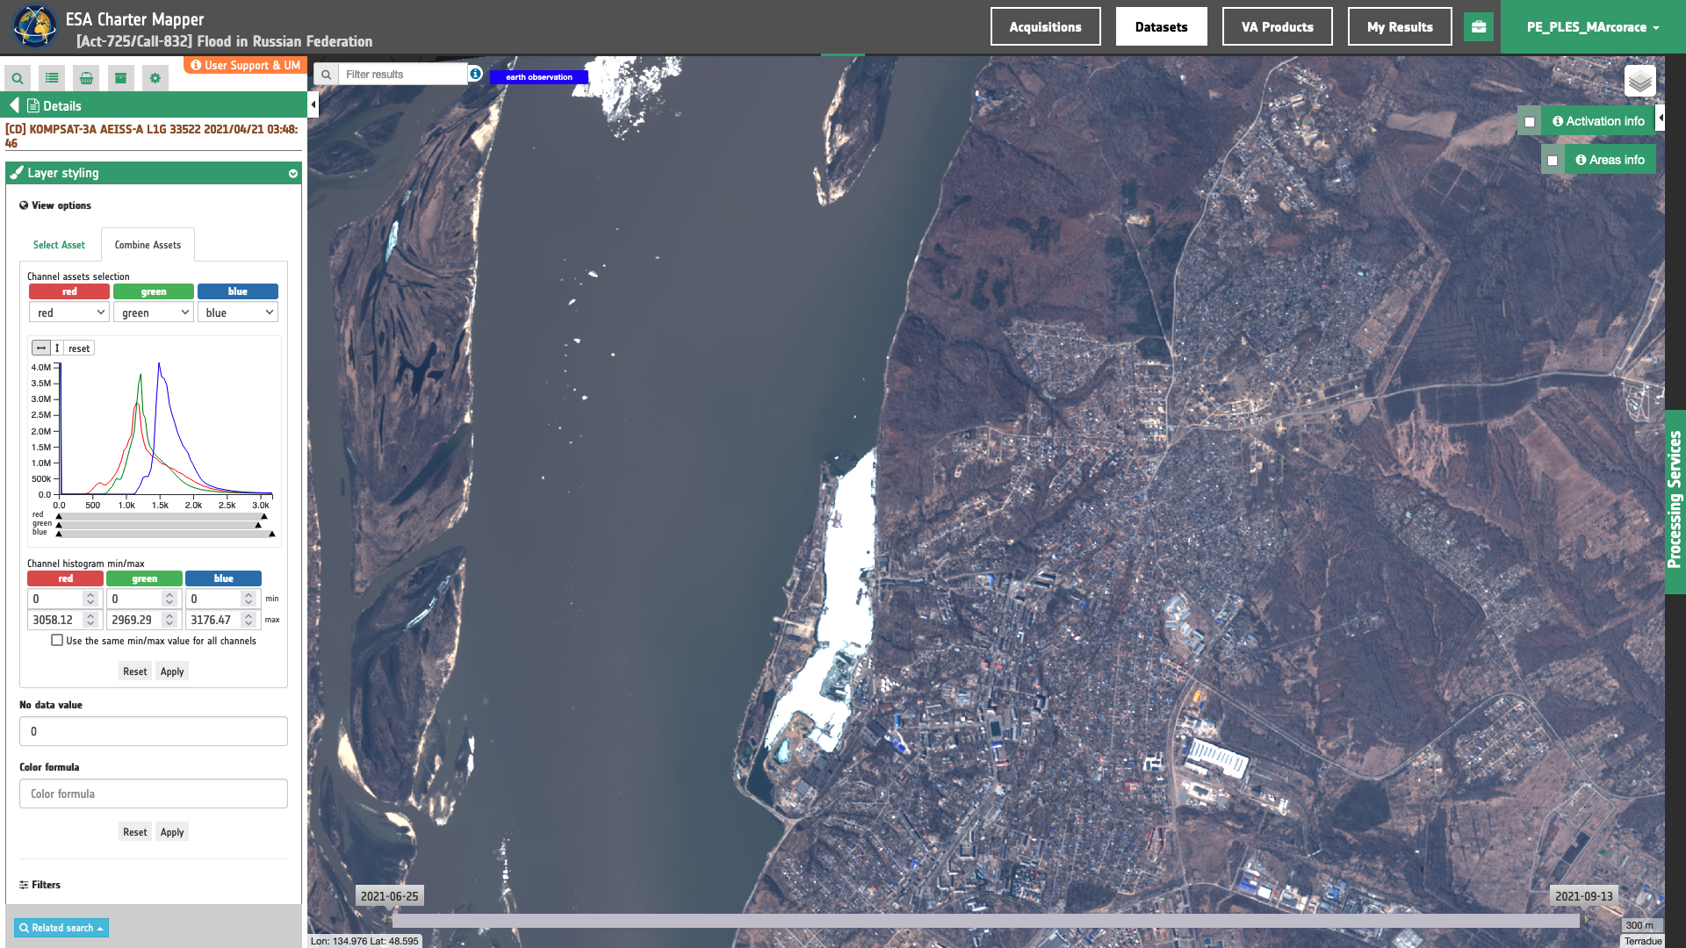Screen dimensions: 1686x948
Task: Click the red min value stepper
Action: coord(90,599)
